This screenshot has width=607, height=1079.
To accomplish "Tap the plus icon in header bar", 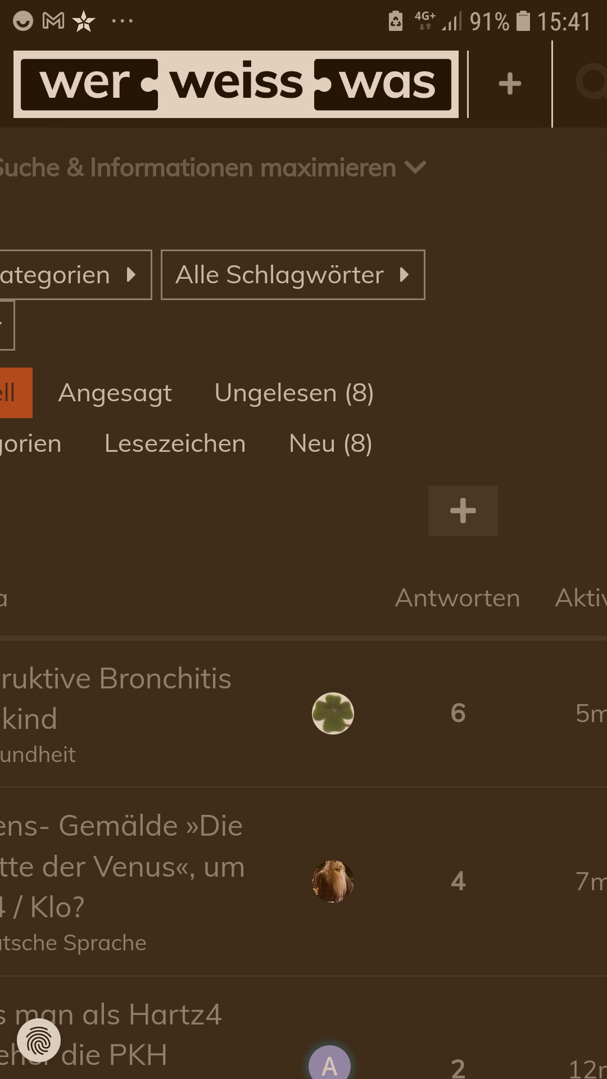I will [510, 84].
